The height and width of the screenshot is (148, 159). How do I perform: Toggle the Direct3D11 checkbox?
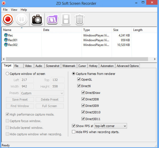[83, 119]
